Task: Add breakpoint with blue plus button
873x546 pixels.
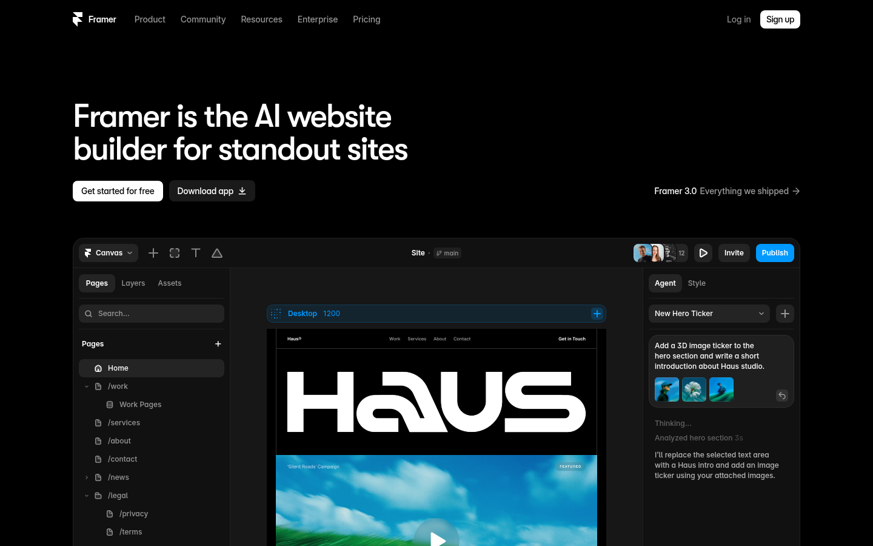Action: click(x=597, y=314)
